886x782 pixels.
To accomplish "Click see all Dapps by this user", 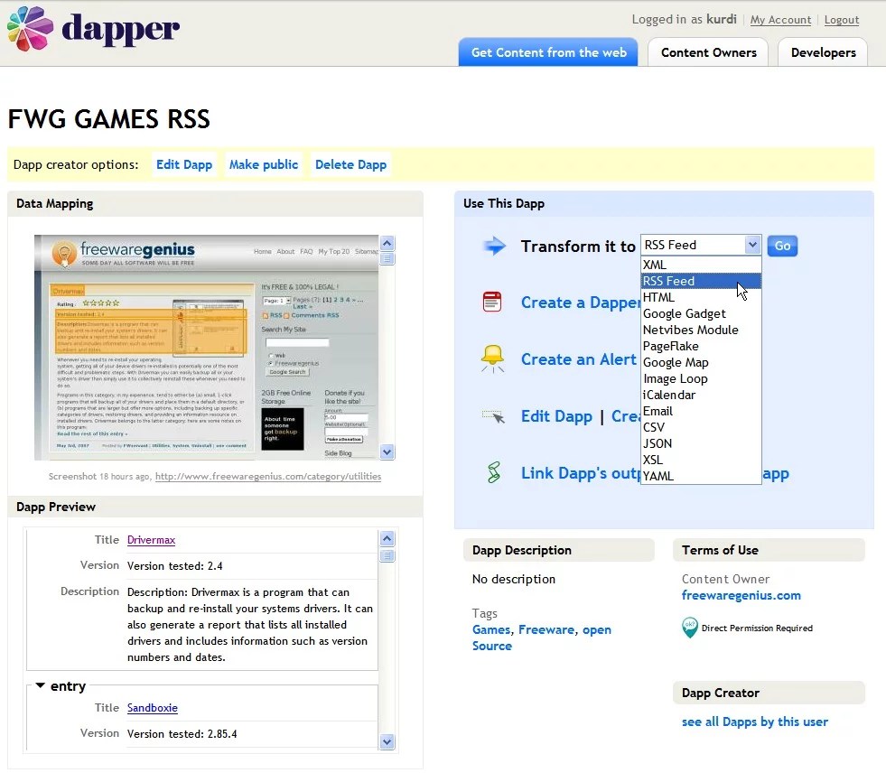I will coord(754,721).
